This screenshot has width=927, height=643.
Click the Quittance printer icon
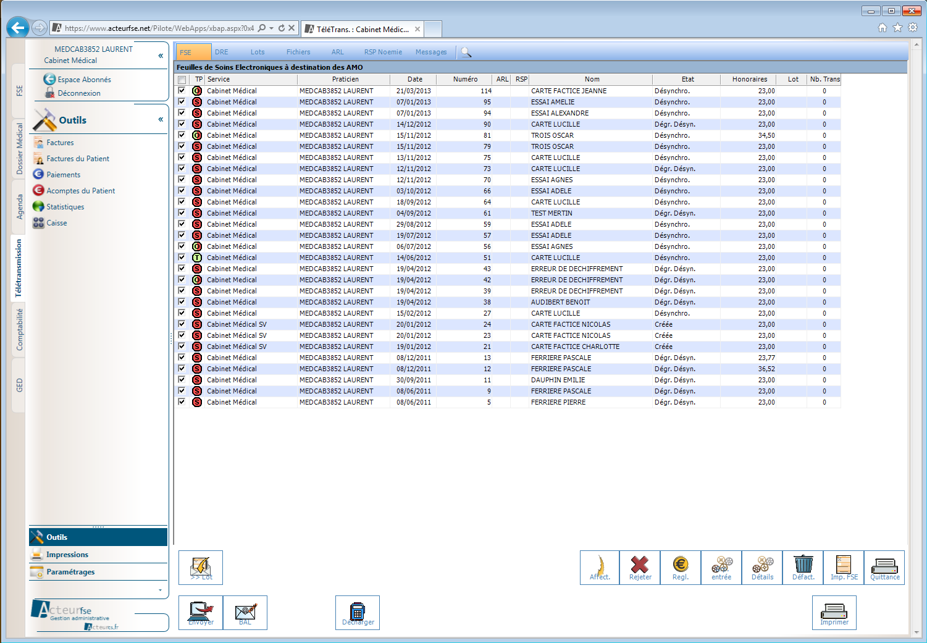click(x=884, y=566)
